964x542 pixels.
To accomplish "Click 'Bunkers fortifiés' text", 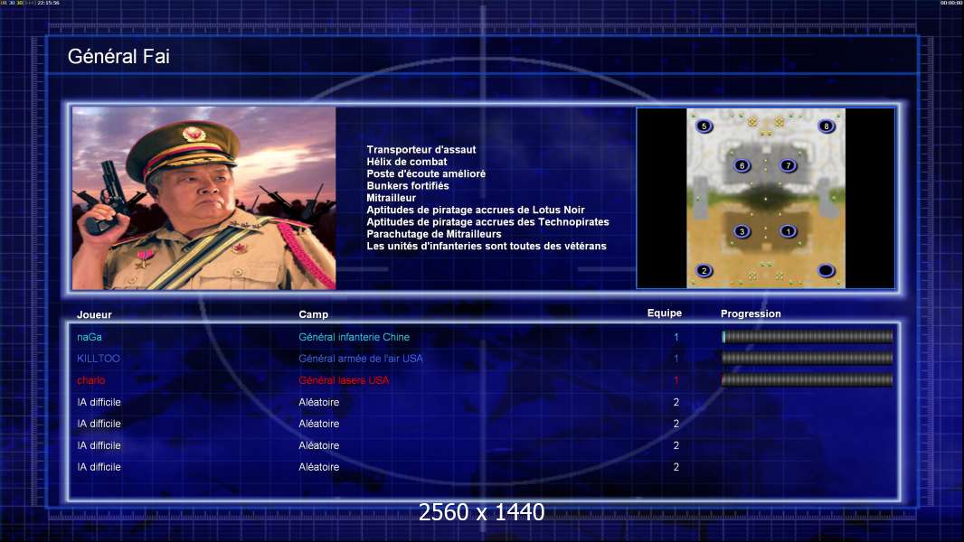I will point(408,186).
